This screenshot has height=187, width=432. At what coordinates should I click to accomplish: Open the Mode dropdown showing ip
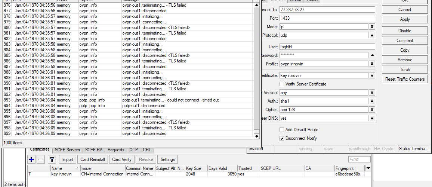pyautogui.click(x=372, y=27)
